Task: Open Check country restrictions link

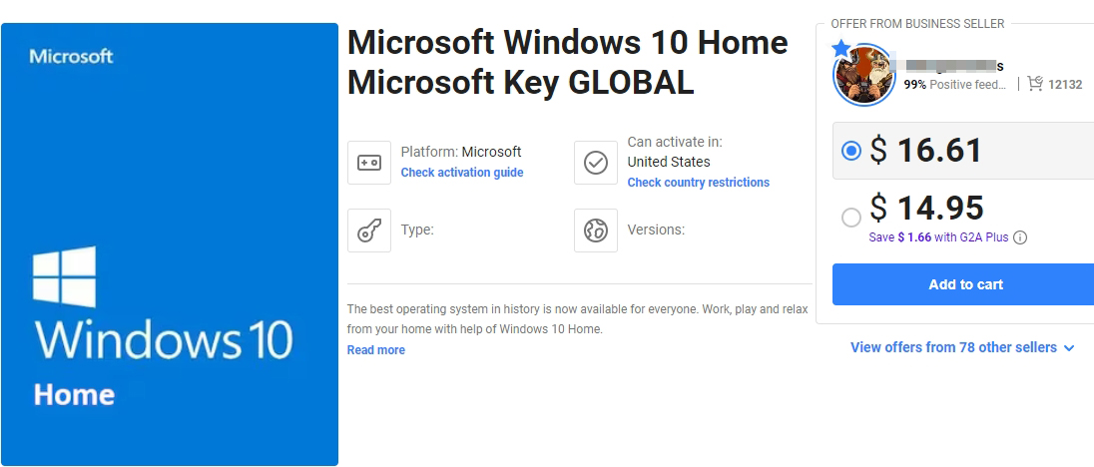Action: point(699,182)
